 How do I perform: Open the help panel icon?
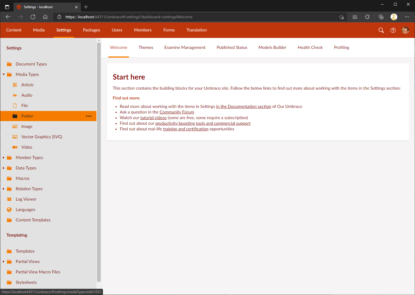[393, 30]
